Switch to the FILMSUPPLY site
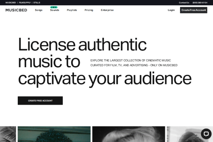Image resolution: width=213 pixels, height=142 pixels. pos(25,2)
